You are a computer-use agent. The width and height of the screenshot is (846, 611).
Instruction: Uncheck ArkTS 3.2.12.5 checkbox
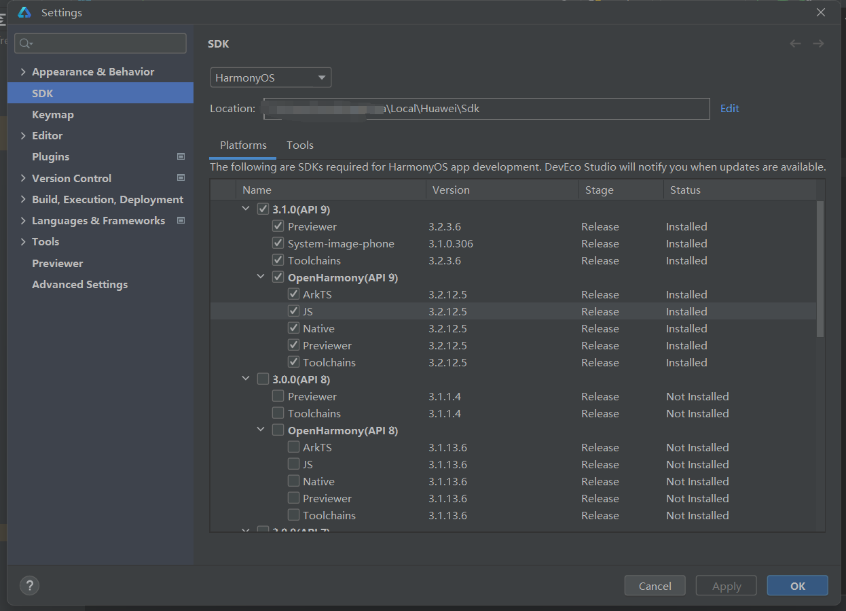tap(293, 294)
